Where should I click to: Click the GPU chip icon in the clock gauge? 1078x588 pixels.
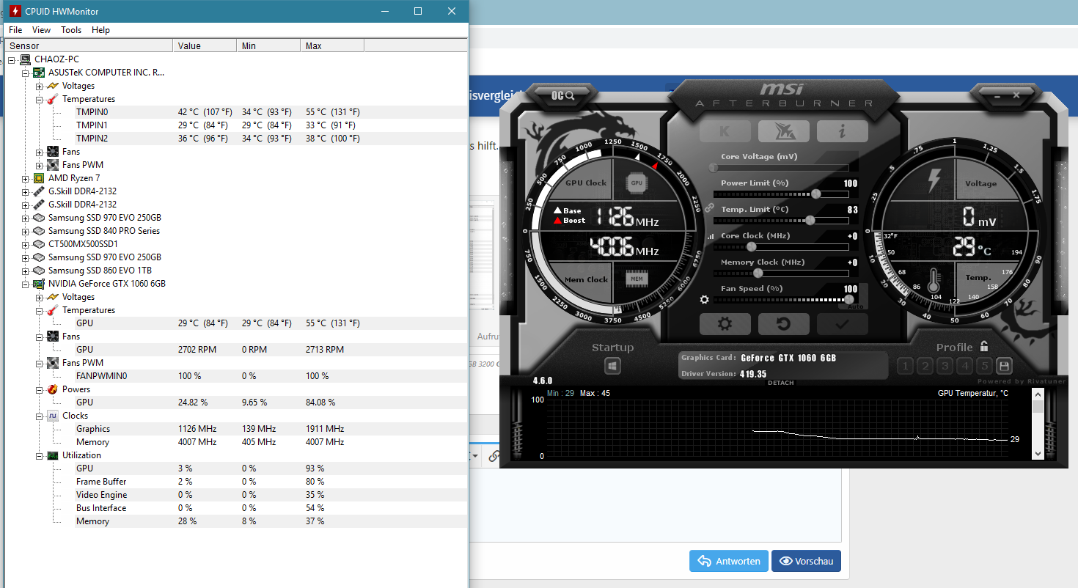tap(637, 183)
